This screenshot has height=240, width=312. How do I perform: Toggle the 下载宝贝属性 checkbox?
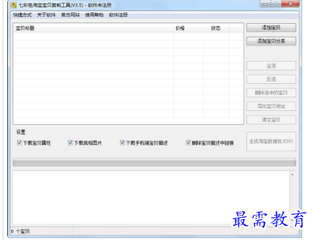coord(20,143)
